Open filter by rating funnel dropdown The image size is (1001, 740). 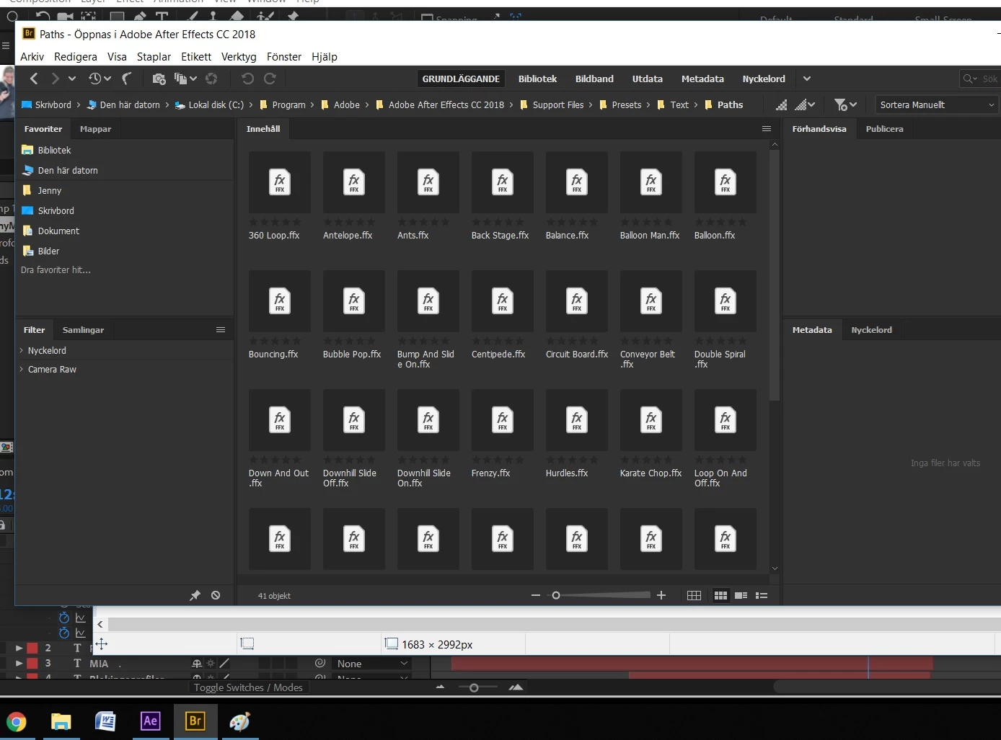pyautogui.click(x=845, y=104)
